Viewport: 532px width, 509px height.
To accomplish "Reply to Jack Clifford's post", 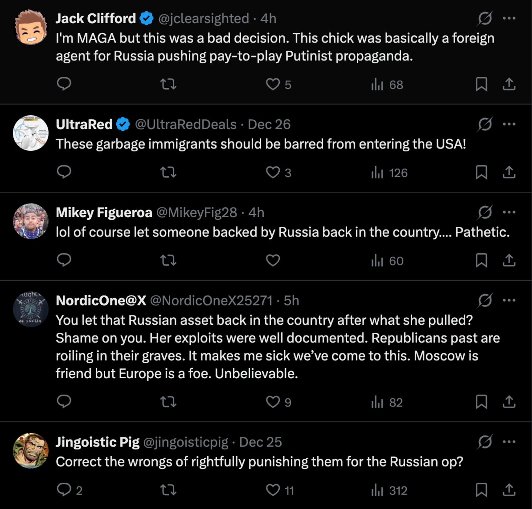I will click(64, 84).
